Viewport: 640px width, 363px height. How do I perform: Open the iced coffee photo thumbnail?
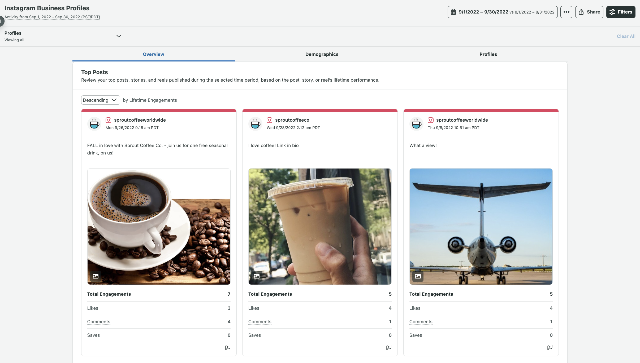320,227
